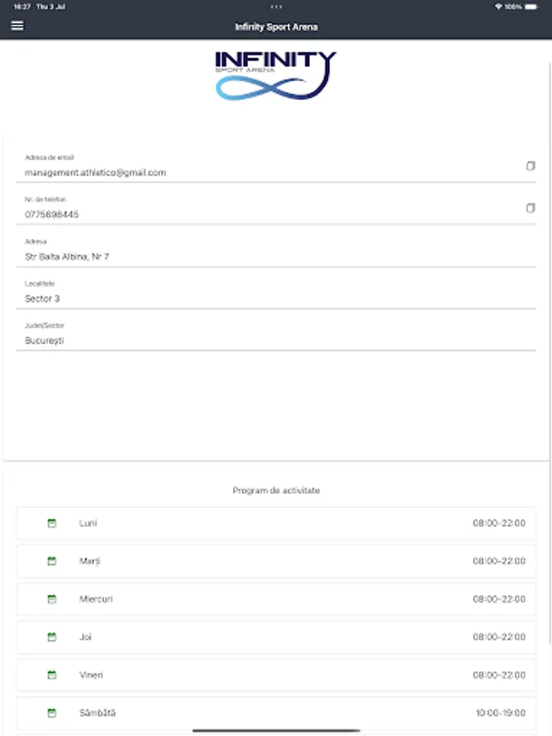This screenshot has height=736, width=552.
Task: Select the Adresa de email field
Action: (x=245, y=173)
